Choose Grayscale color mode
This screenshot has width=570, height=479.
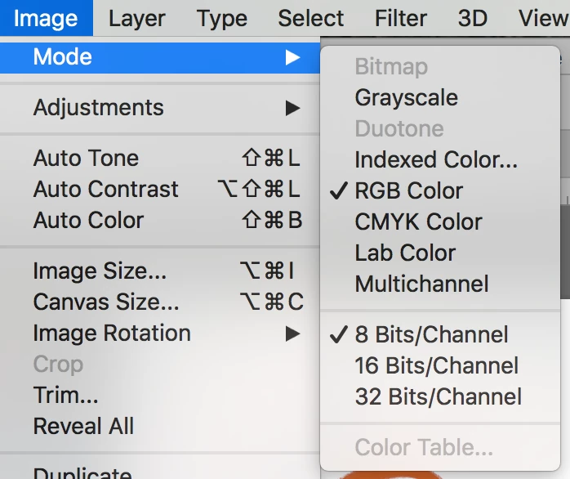coord(406,98)
